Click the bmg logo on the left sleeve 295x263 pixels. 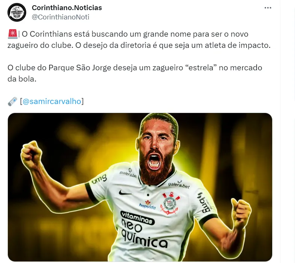pos(99,179)
